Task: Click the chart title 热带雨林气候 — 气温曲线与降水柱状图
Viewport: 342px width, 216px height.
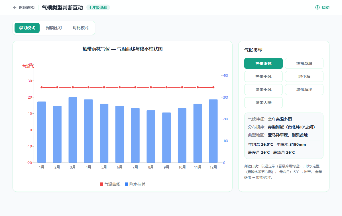Action: point(123,49)
